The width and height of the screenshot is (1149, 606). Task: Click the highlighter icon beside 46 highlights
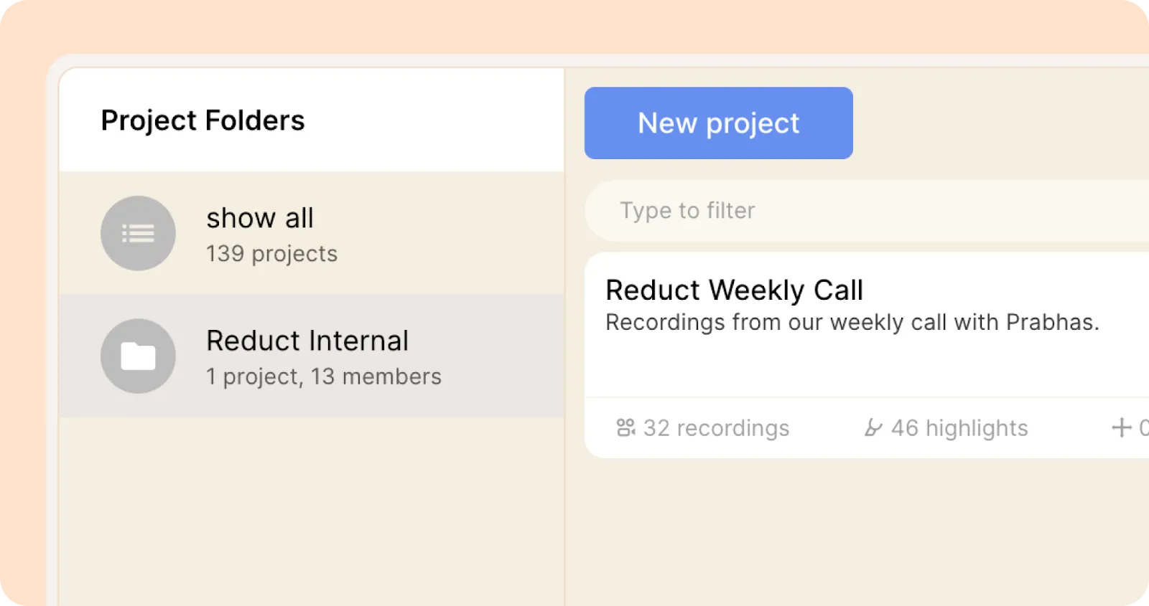[873, 428]
